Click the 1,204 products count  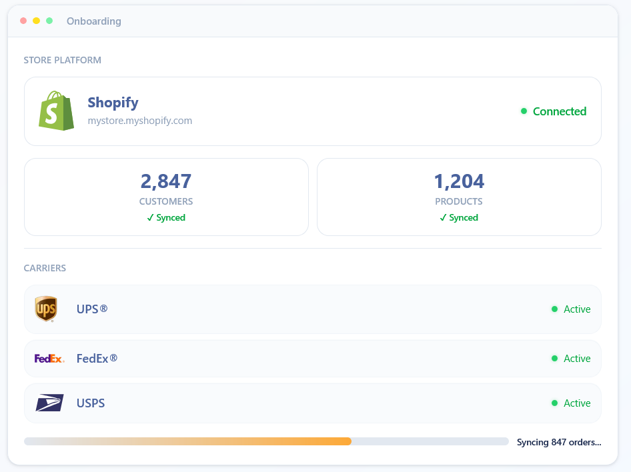(x=459, y=181)
